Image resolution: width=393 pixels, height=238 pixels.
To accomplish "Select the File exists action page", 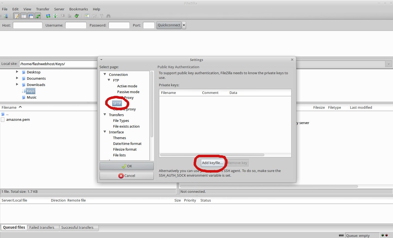I will [126, 126].
